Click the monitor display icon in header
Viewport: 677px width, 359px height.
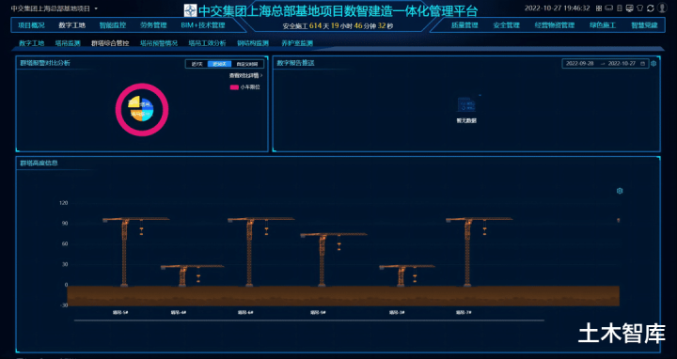coord(629,8)
